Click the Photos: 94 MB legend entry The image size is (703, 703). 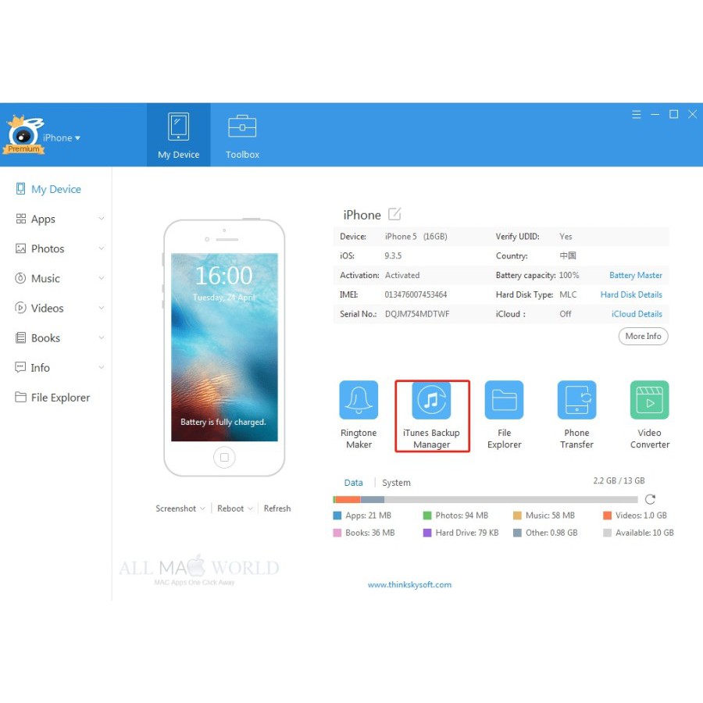tap(455, 516)
